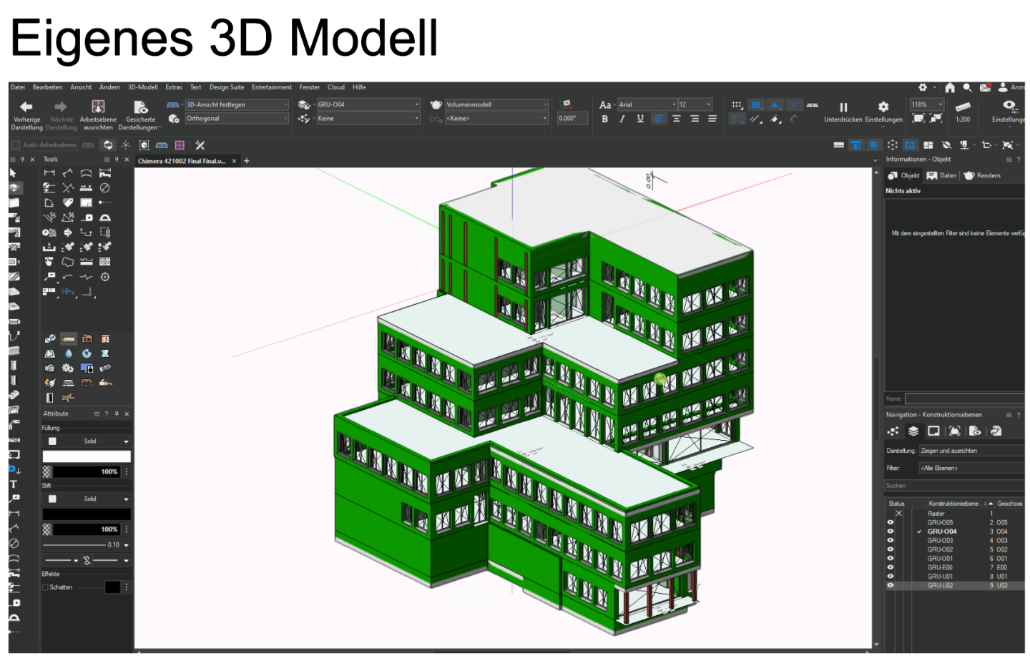Enable Auto-Arbeitsebene checkbox
1030x661 pixels.
click(16, 145)
